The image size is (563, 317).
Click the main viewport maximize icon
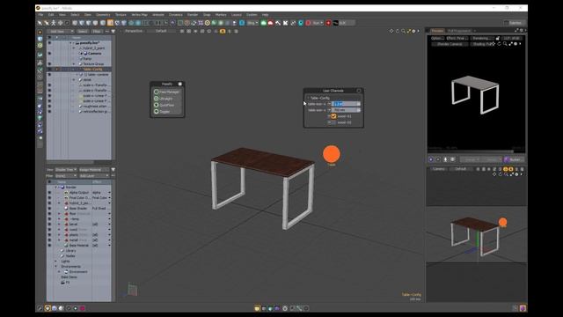click(408, 32)
